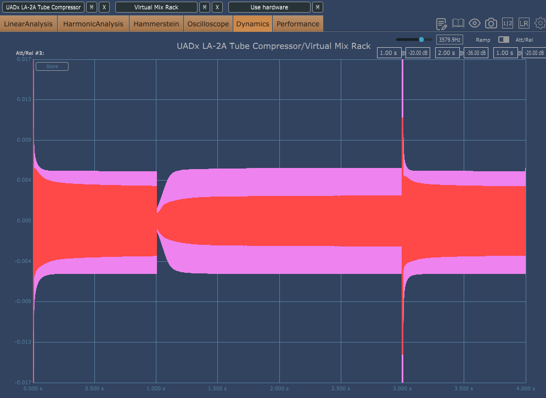Adjust the test frequency slider
Screen dimensions: 546x398
click(x=414, y=40)
